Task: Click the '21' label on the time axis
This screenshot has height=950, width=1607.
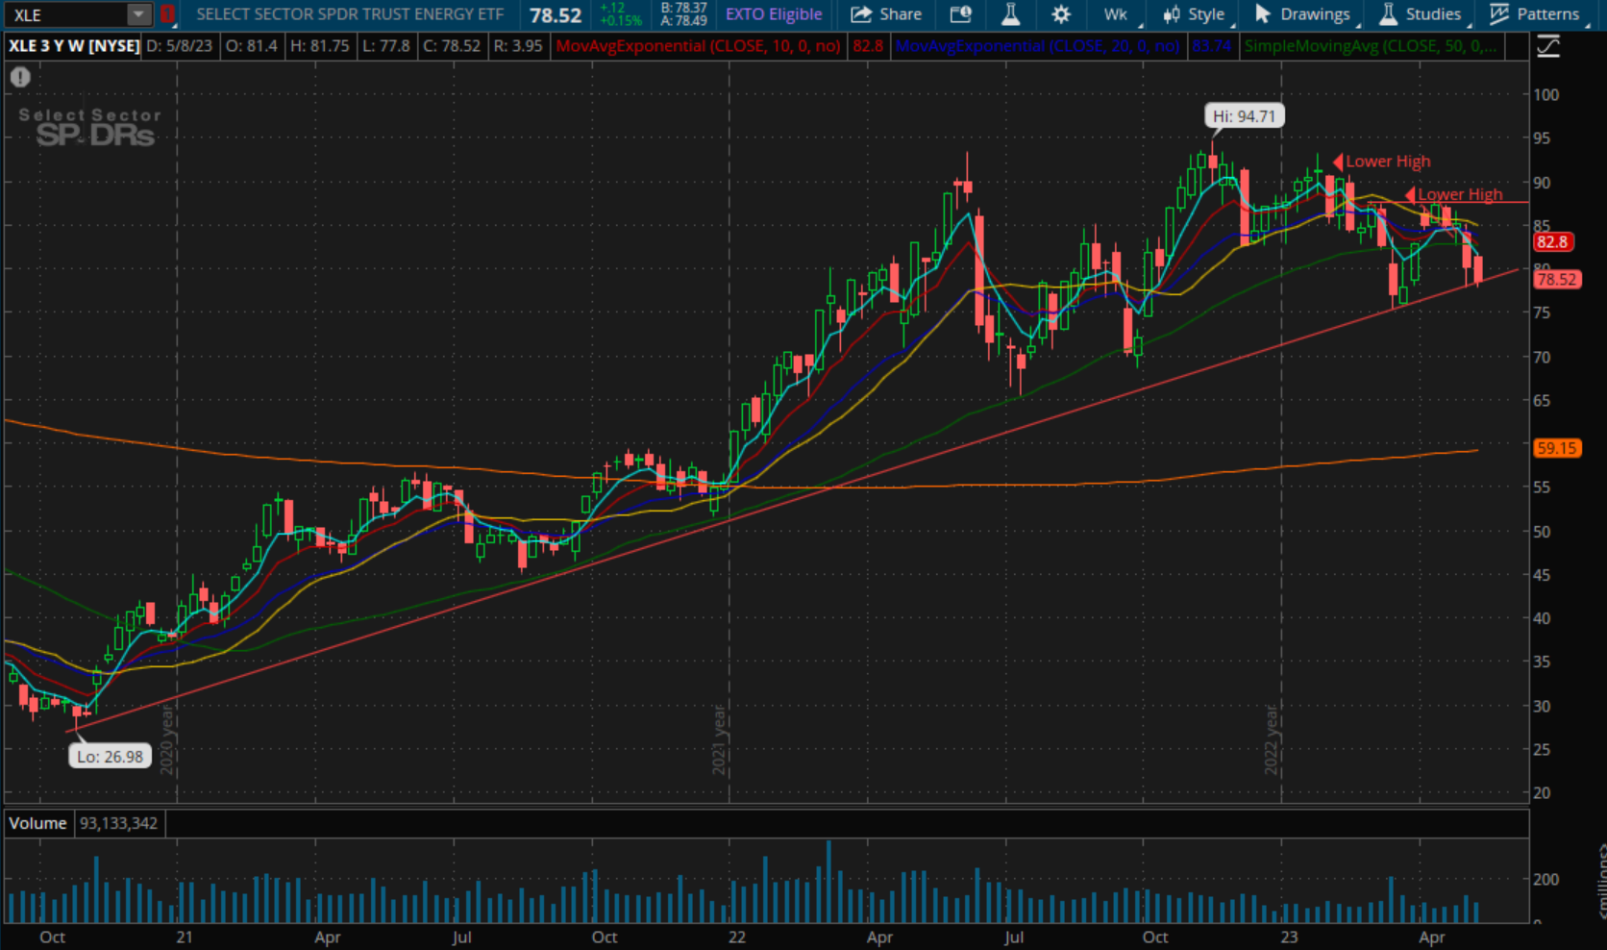Action: click(x=185, y=937)
